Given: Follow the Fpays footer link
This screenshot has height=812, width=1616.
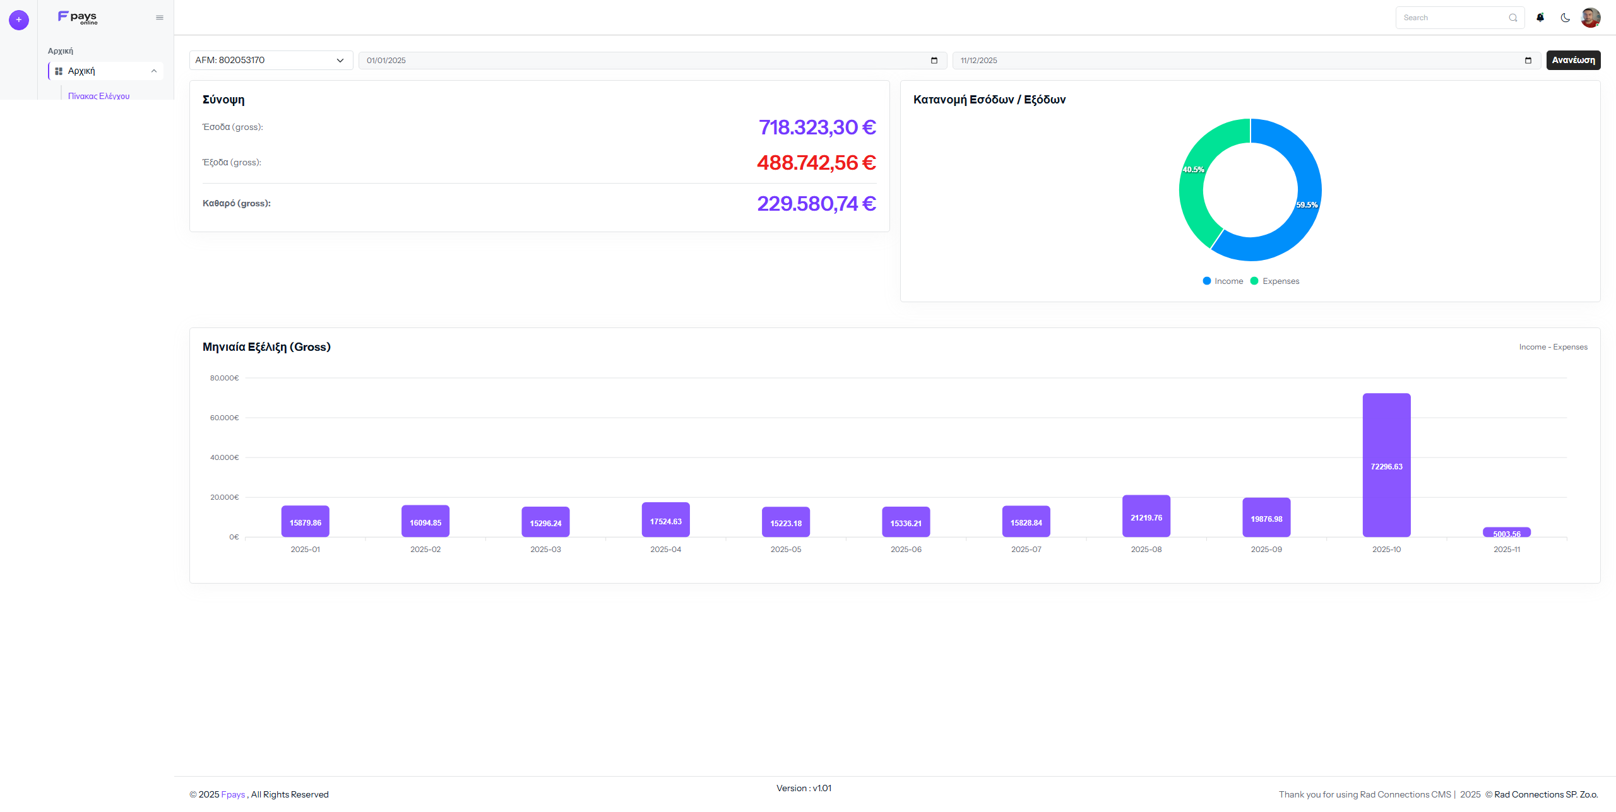Looking at the screenshot, I should (x=233, y=794).
